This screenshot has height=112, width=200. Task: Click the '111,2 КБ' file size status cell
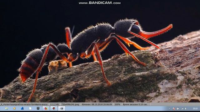[x=54, y=105]
